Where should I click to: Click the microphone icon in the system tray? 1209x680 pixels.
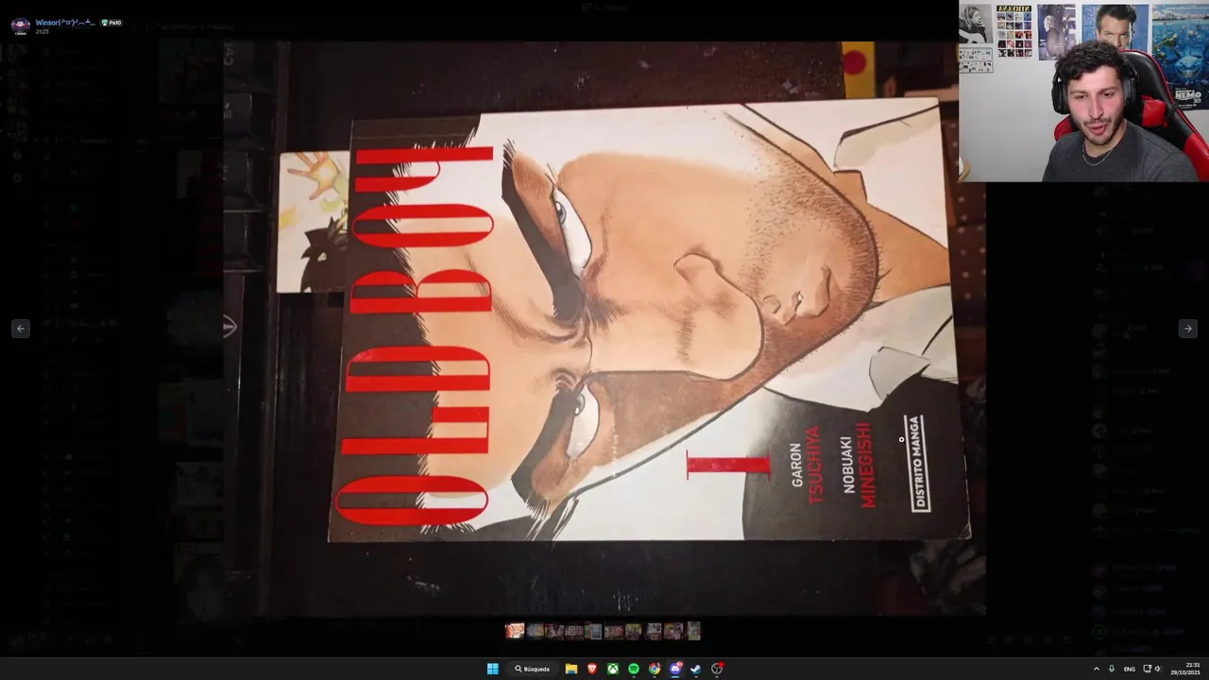tap(1112, 669)
